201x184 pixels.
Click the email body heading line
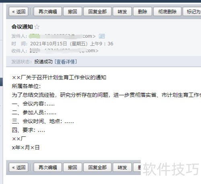click(x=59, y=77)
